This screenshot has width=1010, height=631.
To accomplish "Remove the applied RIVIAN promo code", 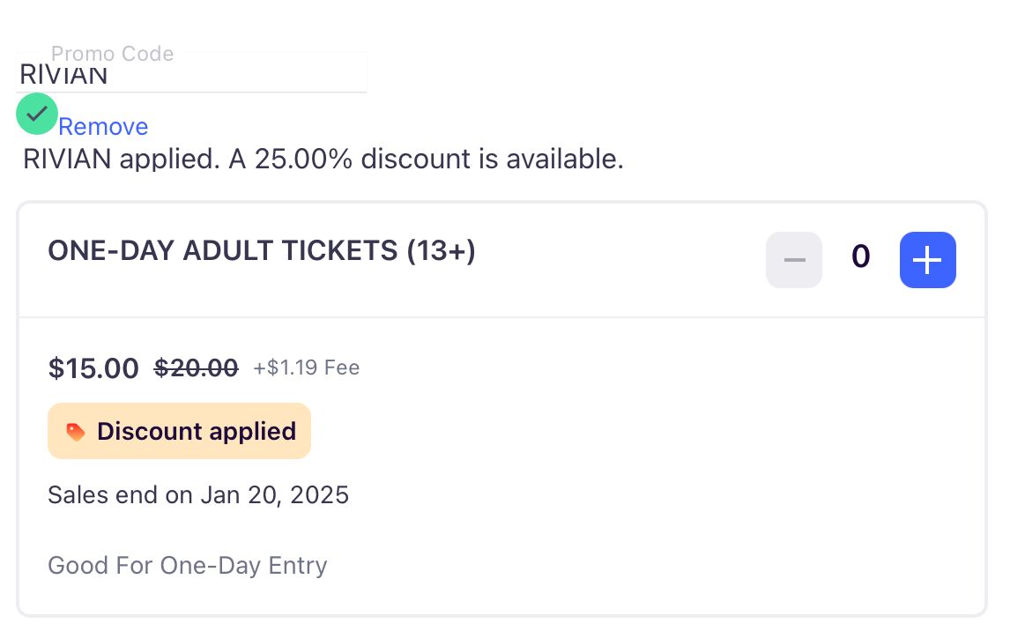I will point(103,127).
